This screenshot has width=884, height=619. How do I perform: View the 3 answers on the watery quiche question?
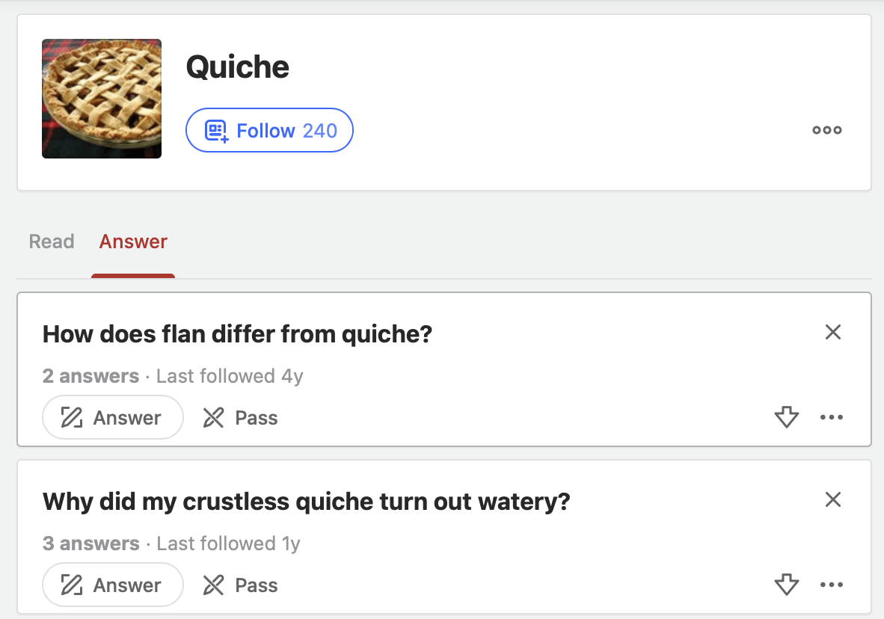(x=90, y=543)
